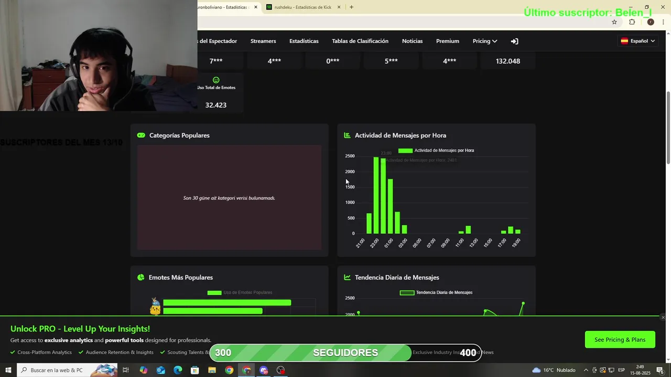The image size is (671, 377).
Task: Close the rushdeku Estadísticas de Kick tab
Action: (x=339, y=7)
